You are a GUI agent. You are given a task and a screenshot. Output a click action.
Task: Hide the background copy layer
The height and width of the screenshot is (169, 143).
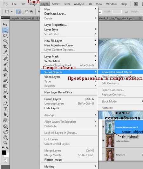pos(103,141)
